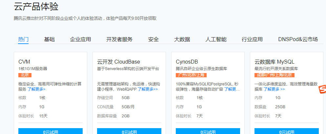326x134 pixels.
Task: Click the Sogou input method icon
Action: [x=322, y=89]
